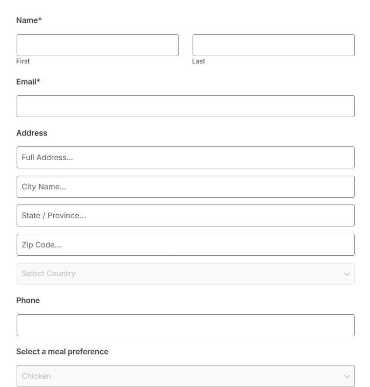Click the Phone field label
Screen dimensions: 370x387
tap(28, 300)
